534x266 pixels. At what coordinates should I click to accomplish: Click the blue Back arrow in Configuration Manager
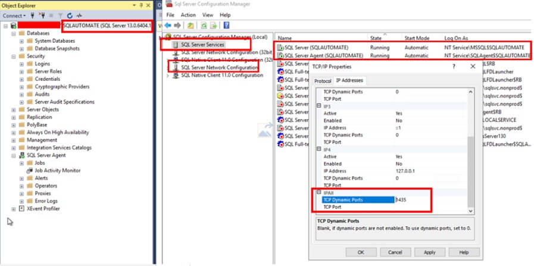pyautogui.click(x=168, y=26)
